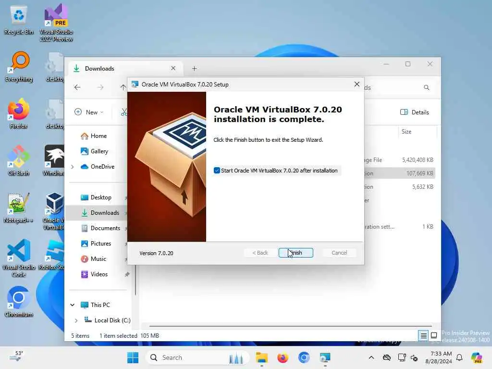
Task: Collapse the This PC tree node
Action: click(73, 305)
